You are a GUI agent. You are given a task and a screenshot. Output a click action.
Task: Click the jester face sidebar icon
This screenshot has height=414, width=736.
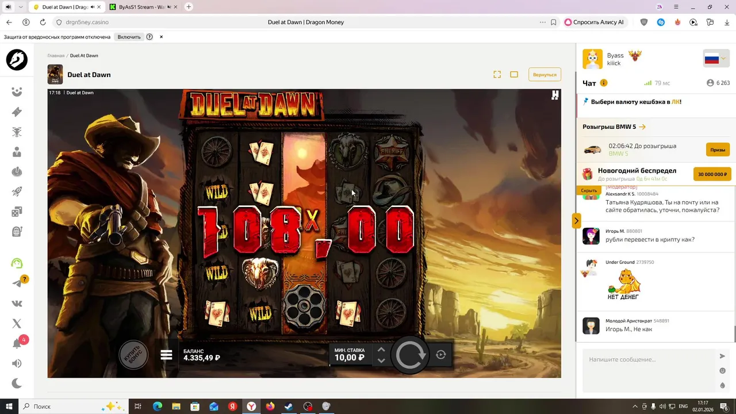(17, 92)
